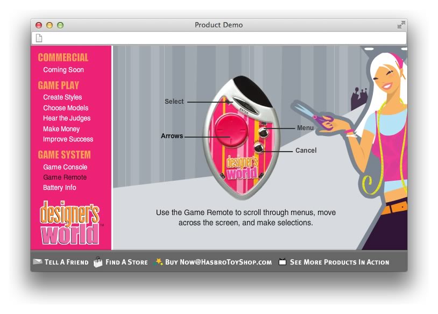Click the Game Play heading in the sidebar
This screenshot has height=314, width=438.
(59, 85)
